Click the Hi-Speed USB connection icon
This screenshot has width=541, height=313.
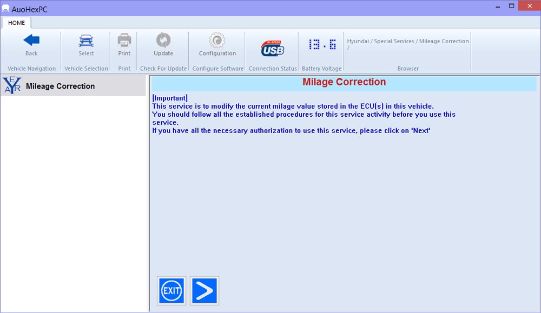[x=272, y=48]
